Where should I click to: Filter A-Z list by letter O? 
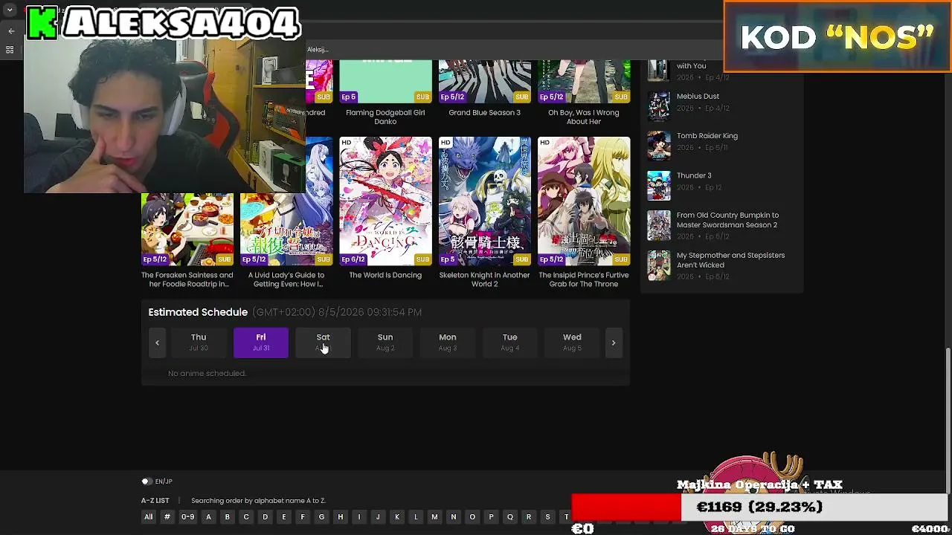pyautogui.click(x=472, y=517)
